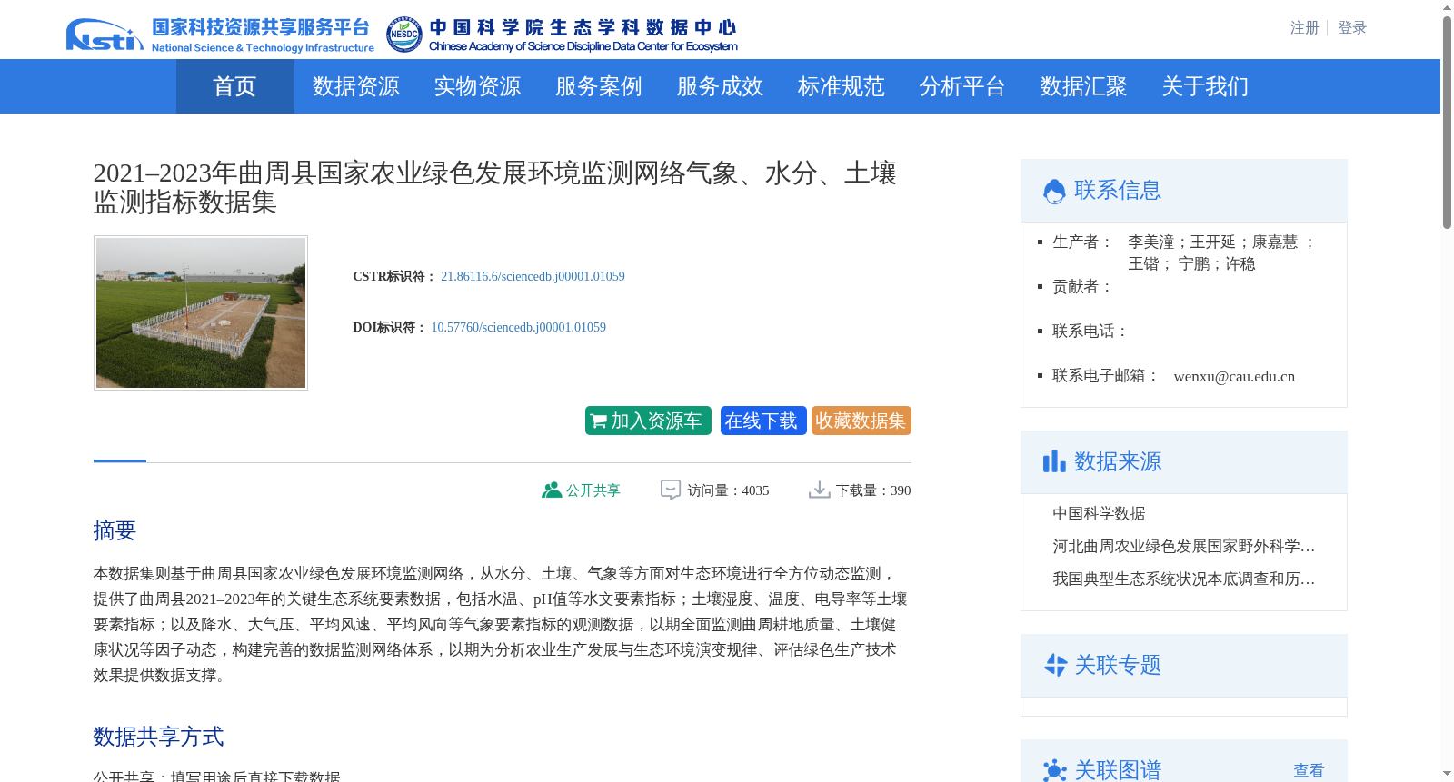Screen dimensions: 1454x782
Task: Go to 服务成效
Action: tap(720, 86)
